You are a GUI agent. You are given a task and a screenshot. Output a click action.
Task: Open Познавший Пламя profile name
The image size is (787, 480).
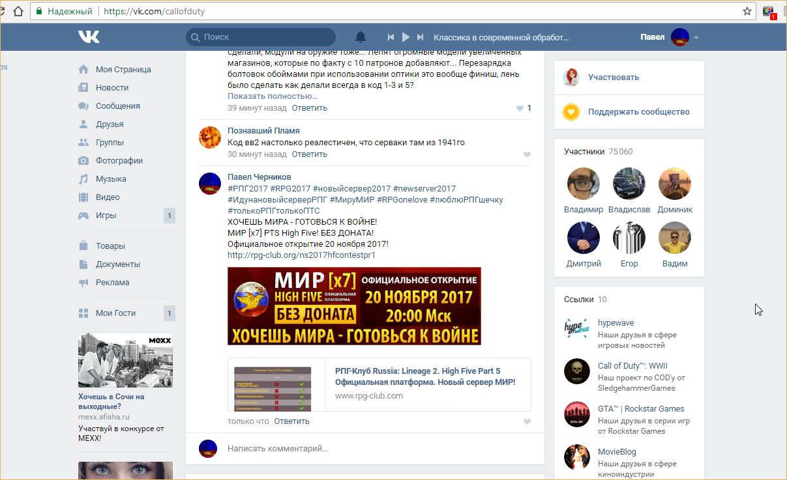click(263, 130)
